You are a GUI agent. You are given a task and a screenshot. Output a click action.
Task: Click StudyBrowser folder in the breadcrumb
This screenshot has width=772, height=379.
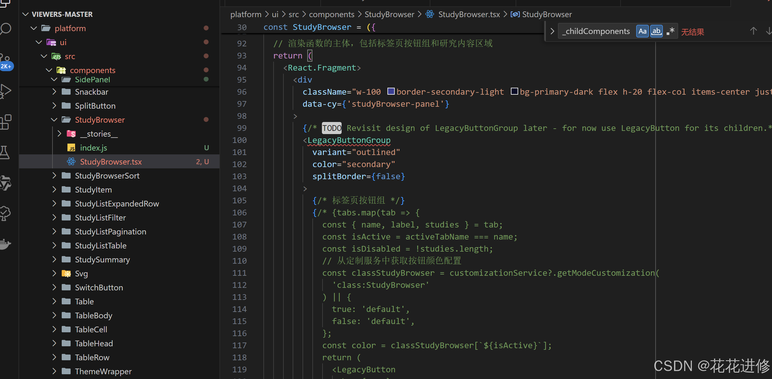click(389, 14)
